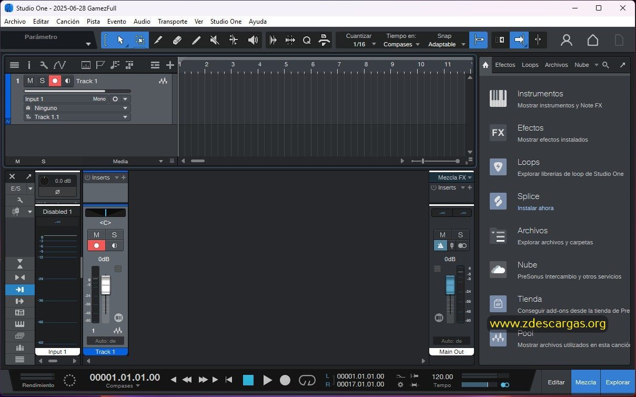Go to the Start page home icon

pyautogui.click(x=593, y=40)
